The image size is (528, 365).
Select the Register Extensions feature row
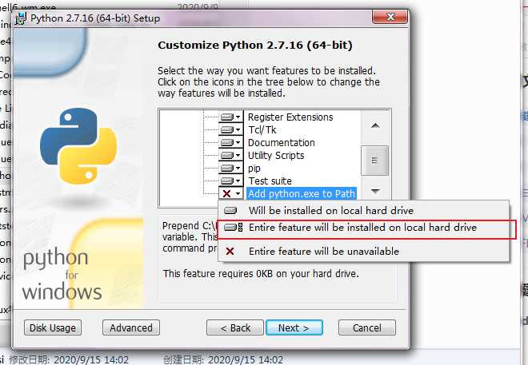click(x=290, y=117)
